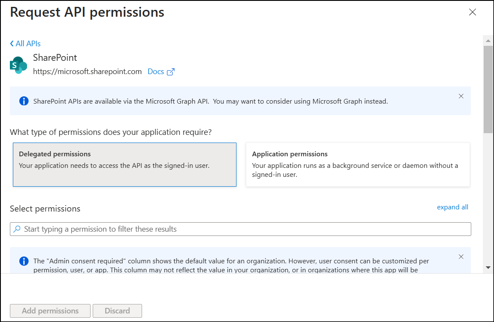Viewport: 494px width, 322px height.
Task: Click the Discard button
Action: (x=117, y=311)
